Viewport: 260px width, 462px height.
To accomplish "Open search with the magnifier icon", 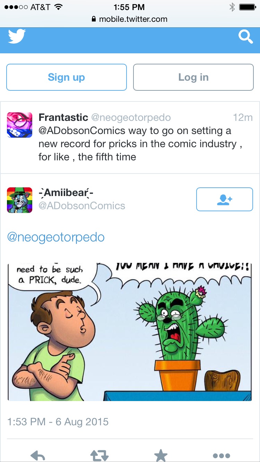I will [x=245, y=37].
